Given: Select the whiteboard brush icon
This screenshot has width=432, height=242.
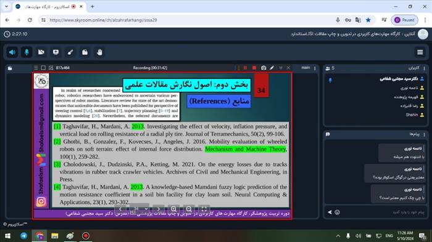Looking at the screenshot, I should coord(70,52).
